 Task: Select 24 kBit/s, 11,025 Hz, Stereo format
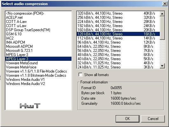click(118, 67)
